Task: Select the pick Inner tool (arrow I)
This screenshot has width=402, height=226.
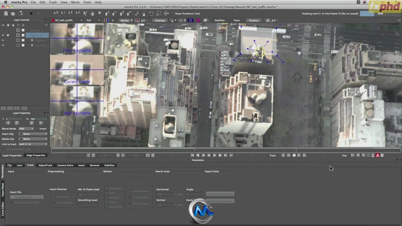Action: point(63,13)
